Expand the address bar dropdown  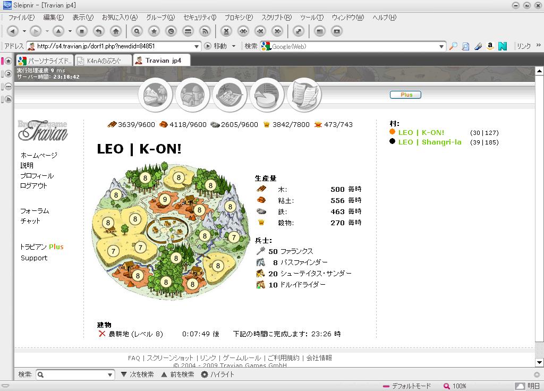point(197,46)
